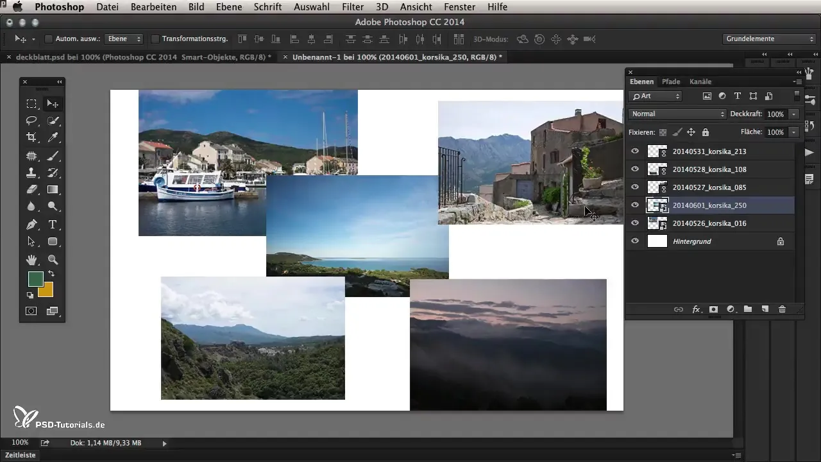Screen dimensions: 821x462
Task: Select the Crop tool
Action: pyautogui.click(x=31, y=137)
